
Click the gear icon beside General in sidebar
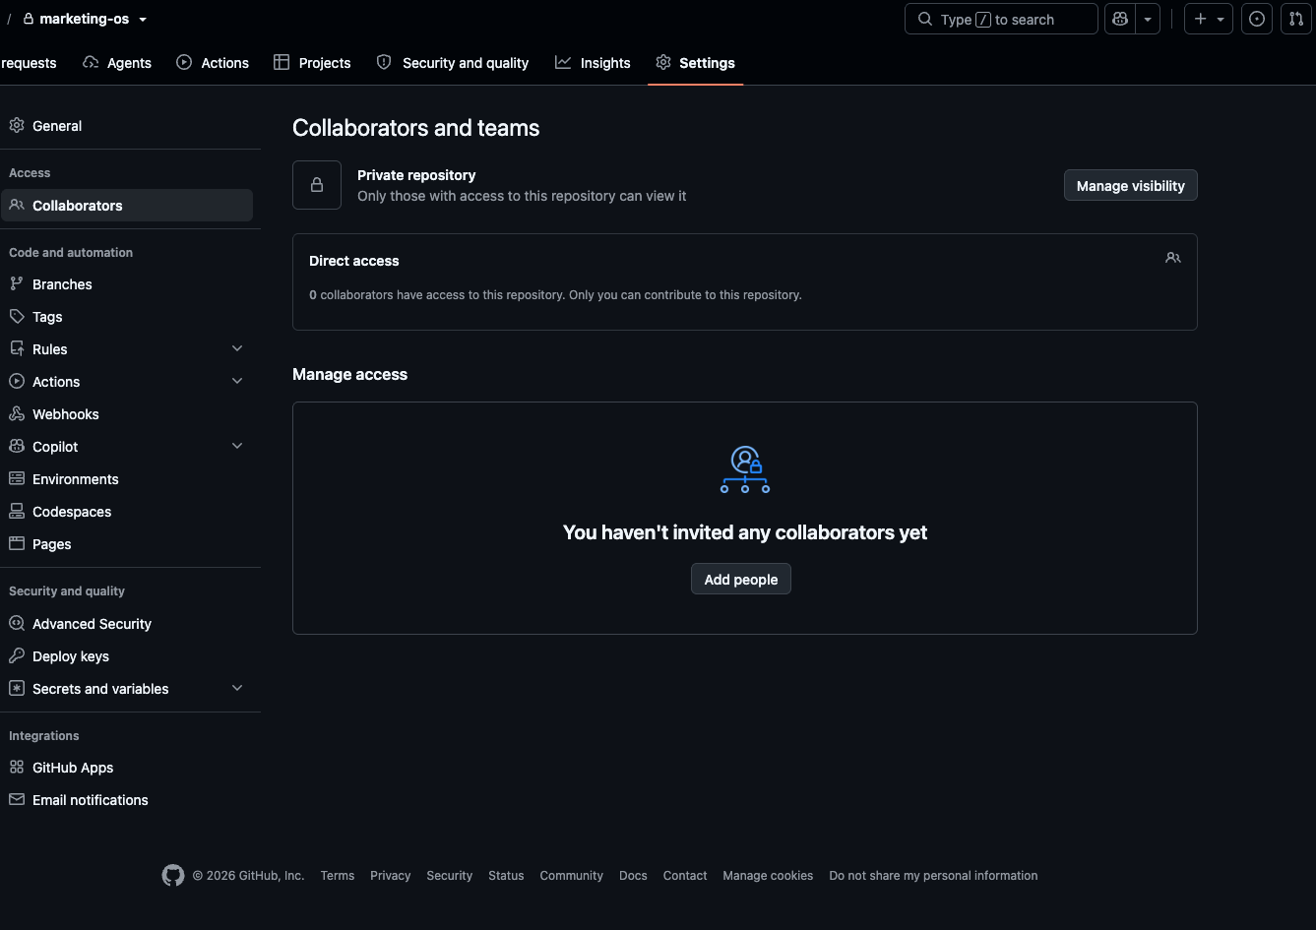tap(17, 126)
